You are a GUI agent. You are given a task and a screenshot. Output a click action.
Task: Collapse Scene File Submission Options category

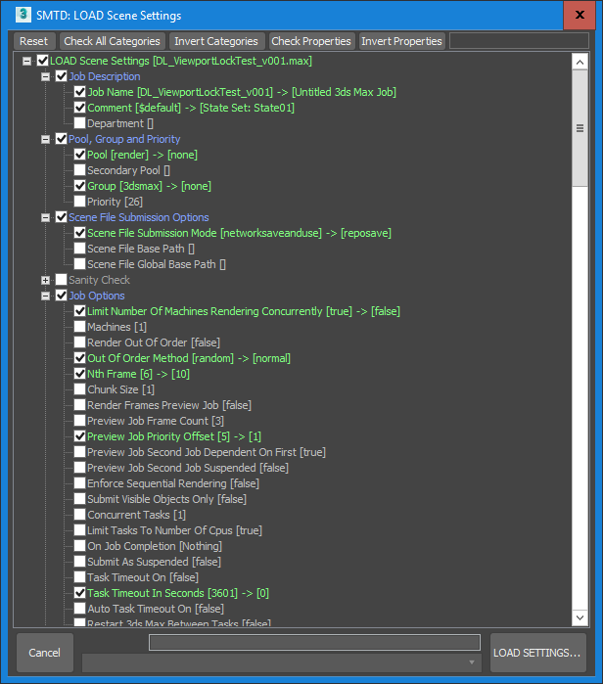click(x=45, y=217)
